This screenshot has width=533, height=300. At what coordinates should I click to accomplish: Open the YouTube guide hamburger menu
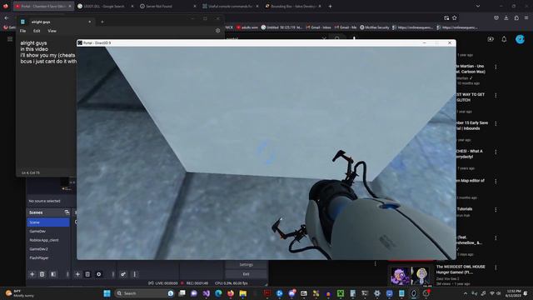pyautogui.click(x=10, y=39)
